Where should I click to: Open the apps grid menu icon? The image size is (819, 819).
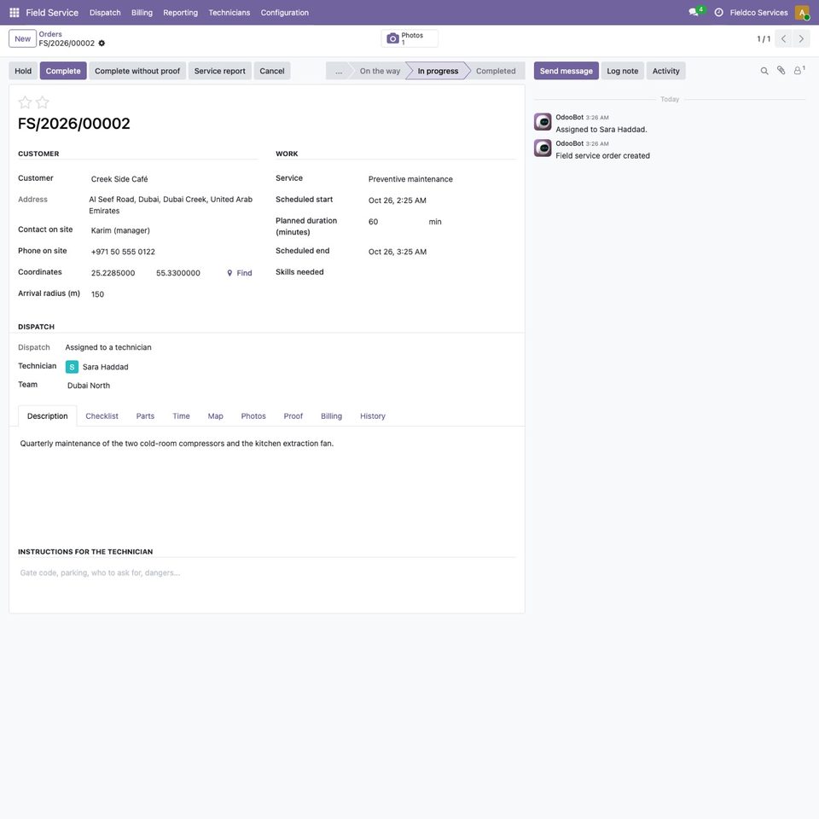(15, 13)
